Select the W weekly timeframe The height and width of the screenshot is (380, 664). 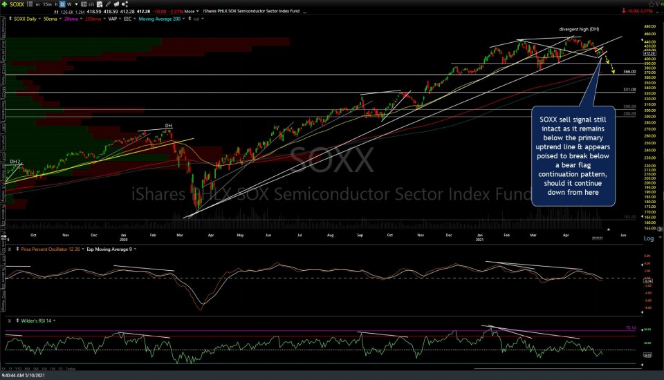[x=69, y=4]
